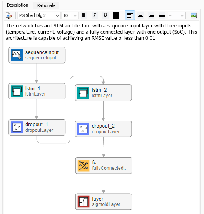Click the edit in Word icon
The image size is (204, 214).
pyautogui.click(x=9, y=15)
